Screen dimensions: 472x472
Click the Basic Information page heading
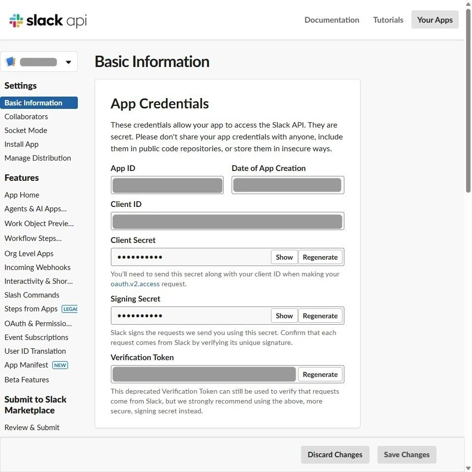tap(152, 62)
